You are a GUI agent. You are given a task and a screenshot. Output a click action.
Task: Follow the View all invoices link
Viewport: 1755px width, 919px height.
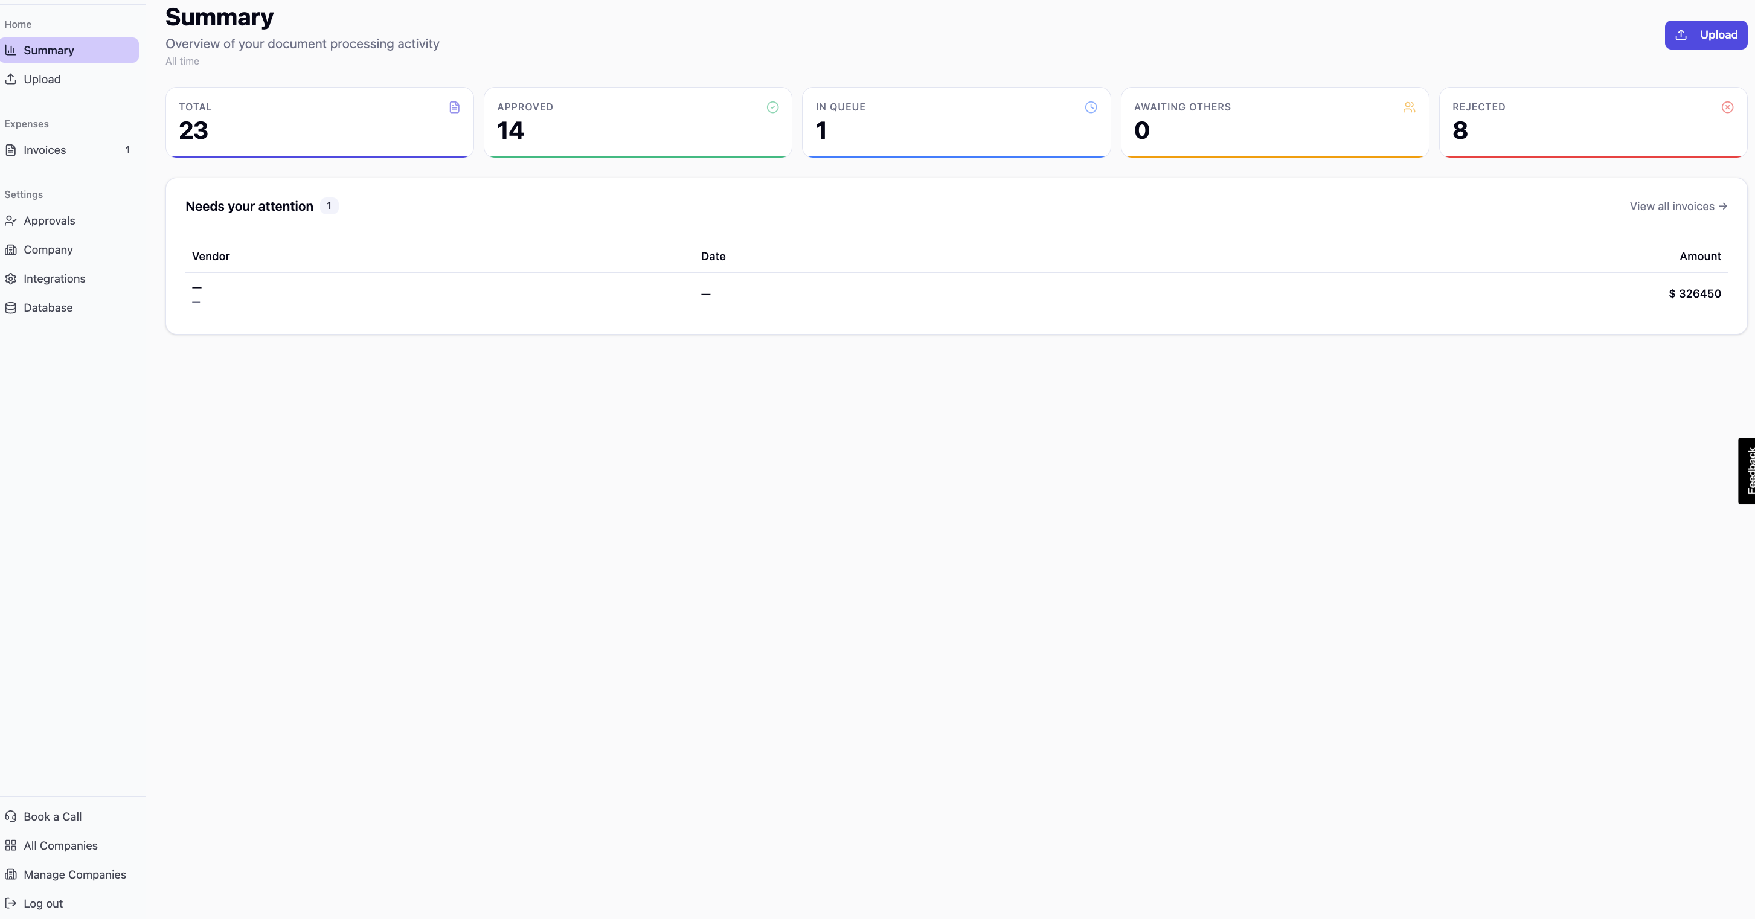(x=1678, y=206)
